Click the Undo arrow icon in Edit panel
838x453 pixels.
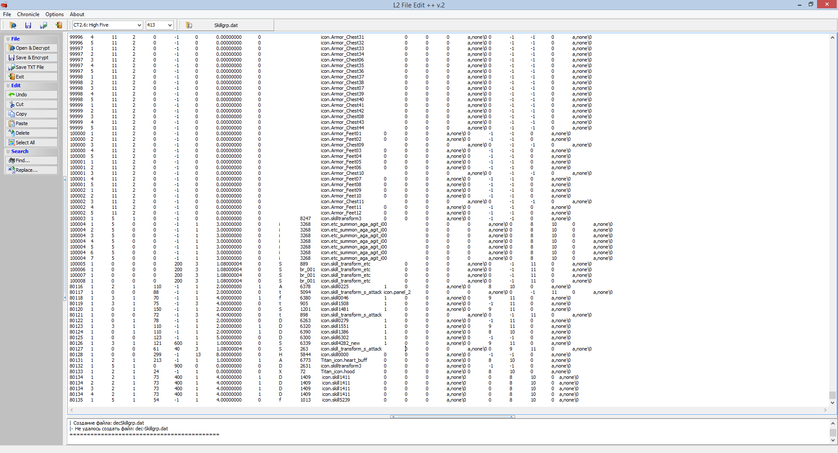coord(11,95)
